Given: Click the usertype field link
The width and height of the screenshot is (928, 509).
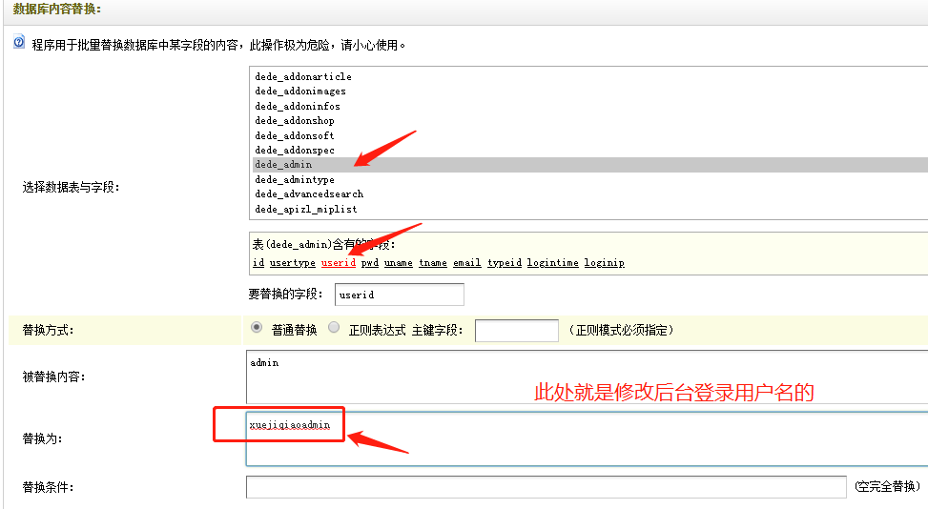Looking at the screenshot, I should pyautogui.click(x=292, y=263).
